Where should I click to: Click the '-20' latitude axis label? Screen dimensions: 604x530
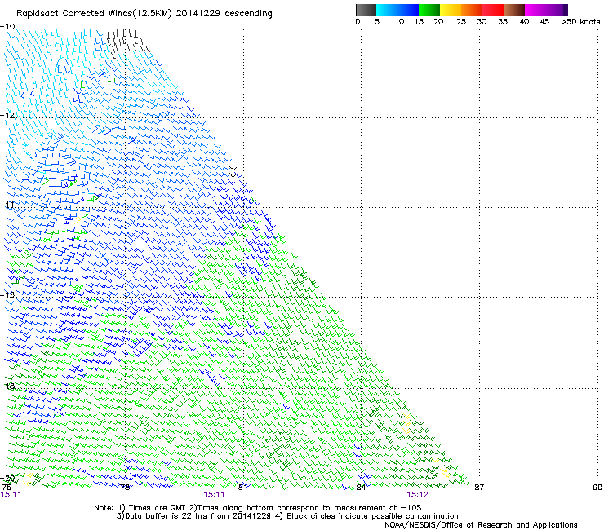[7, 479]
